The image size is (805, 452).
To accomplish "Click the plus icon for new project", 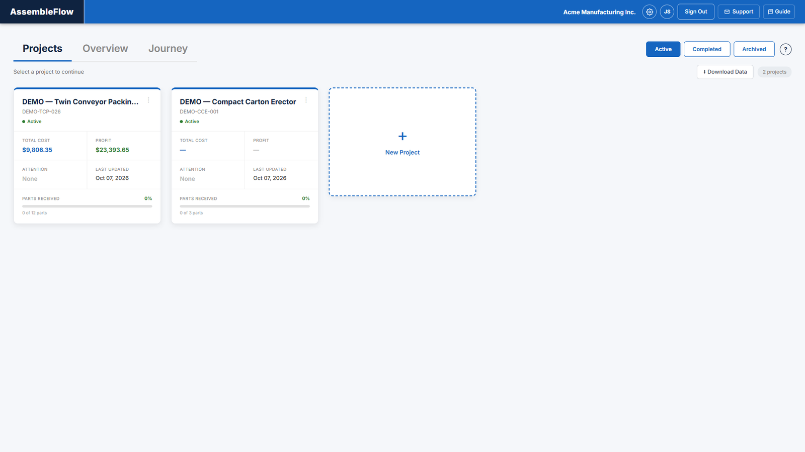I will [x=403, y=136].
